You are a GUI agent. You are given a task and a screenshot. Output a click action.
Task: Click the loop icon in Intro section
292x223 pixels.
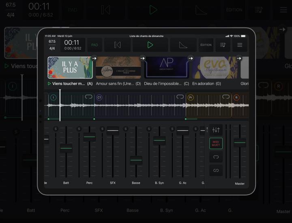tap(88, 97)
